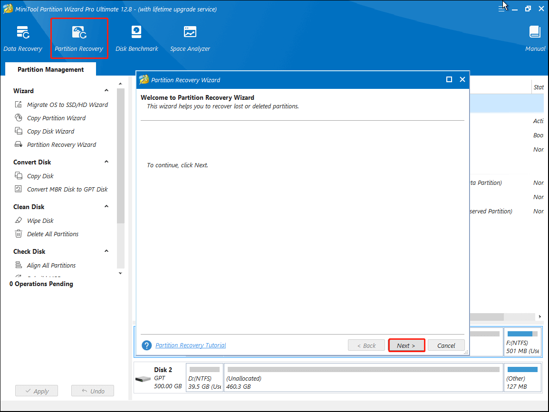
Task: Maximize the Partition Recovery Wizard dialog
Action: pyautogui.click(x=449, y=79)
